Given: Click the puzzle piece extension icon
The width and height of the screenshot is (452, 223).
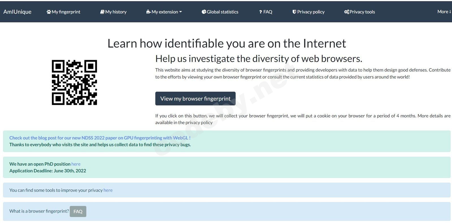Looking at the screenshot, I should 148,12.
